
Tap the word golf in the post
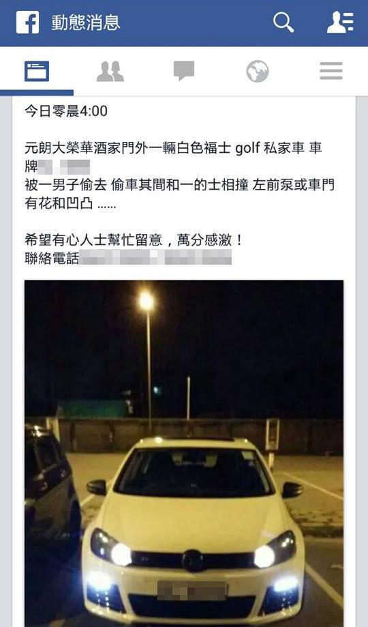pos(247,149)
